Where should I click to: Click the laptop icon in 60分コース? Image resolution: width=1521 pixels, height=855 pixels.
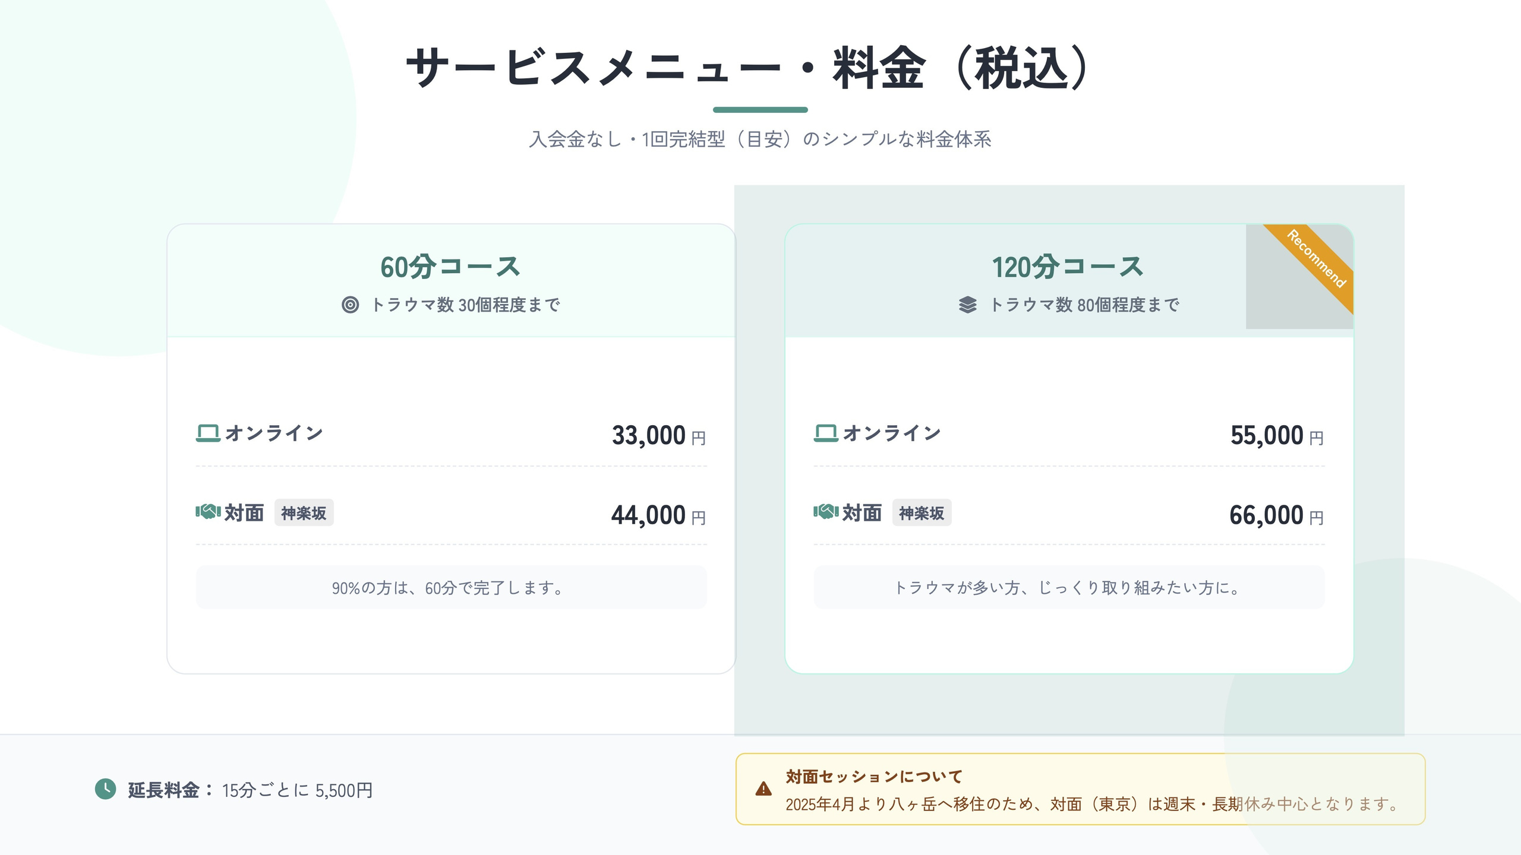pyautogui.click(x=208, y=433)
